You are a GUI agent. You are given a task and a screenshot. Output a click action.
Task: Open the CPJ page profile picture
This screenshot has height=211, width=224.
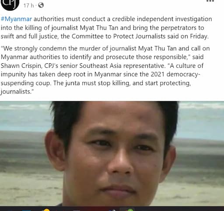10,3
